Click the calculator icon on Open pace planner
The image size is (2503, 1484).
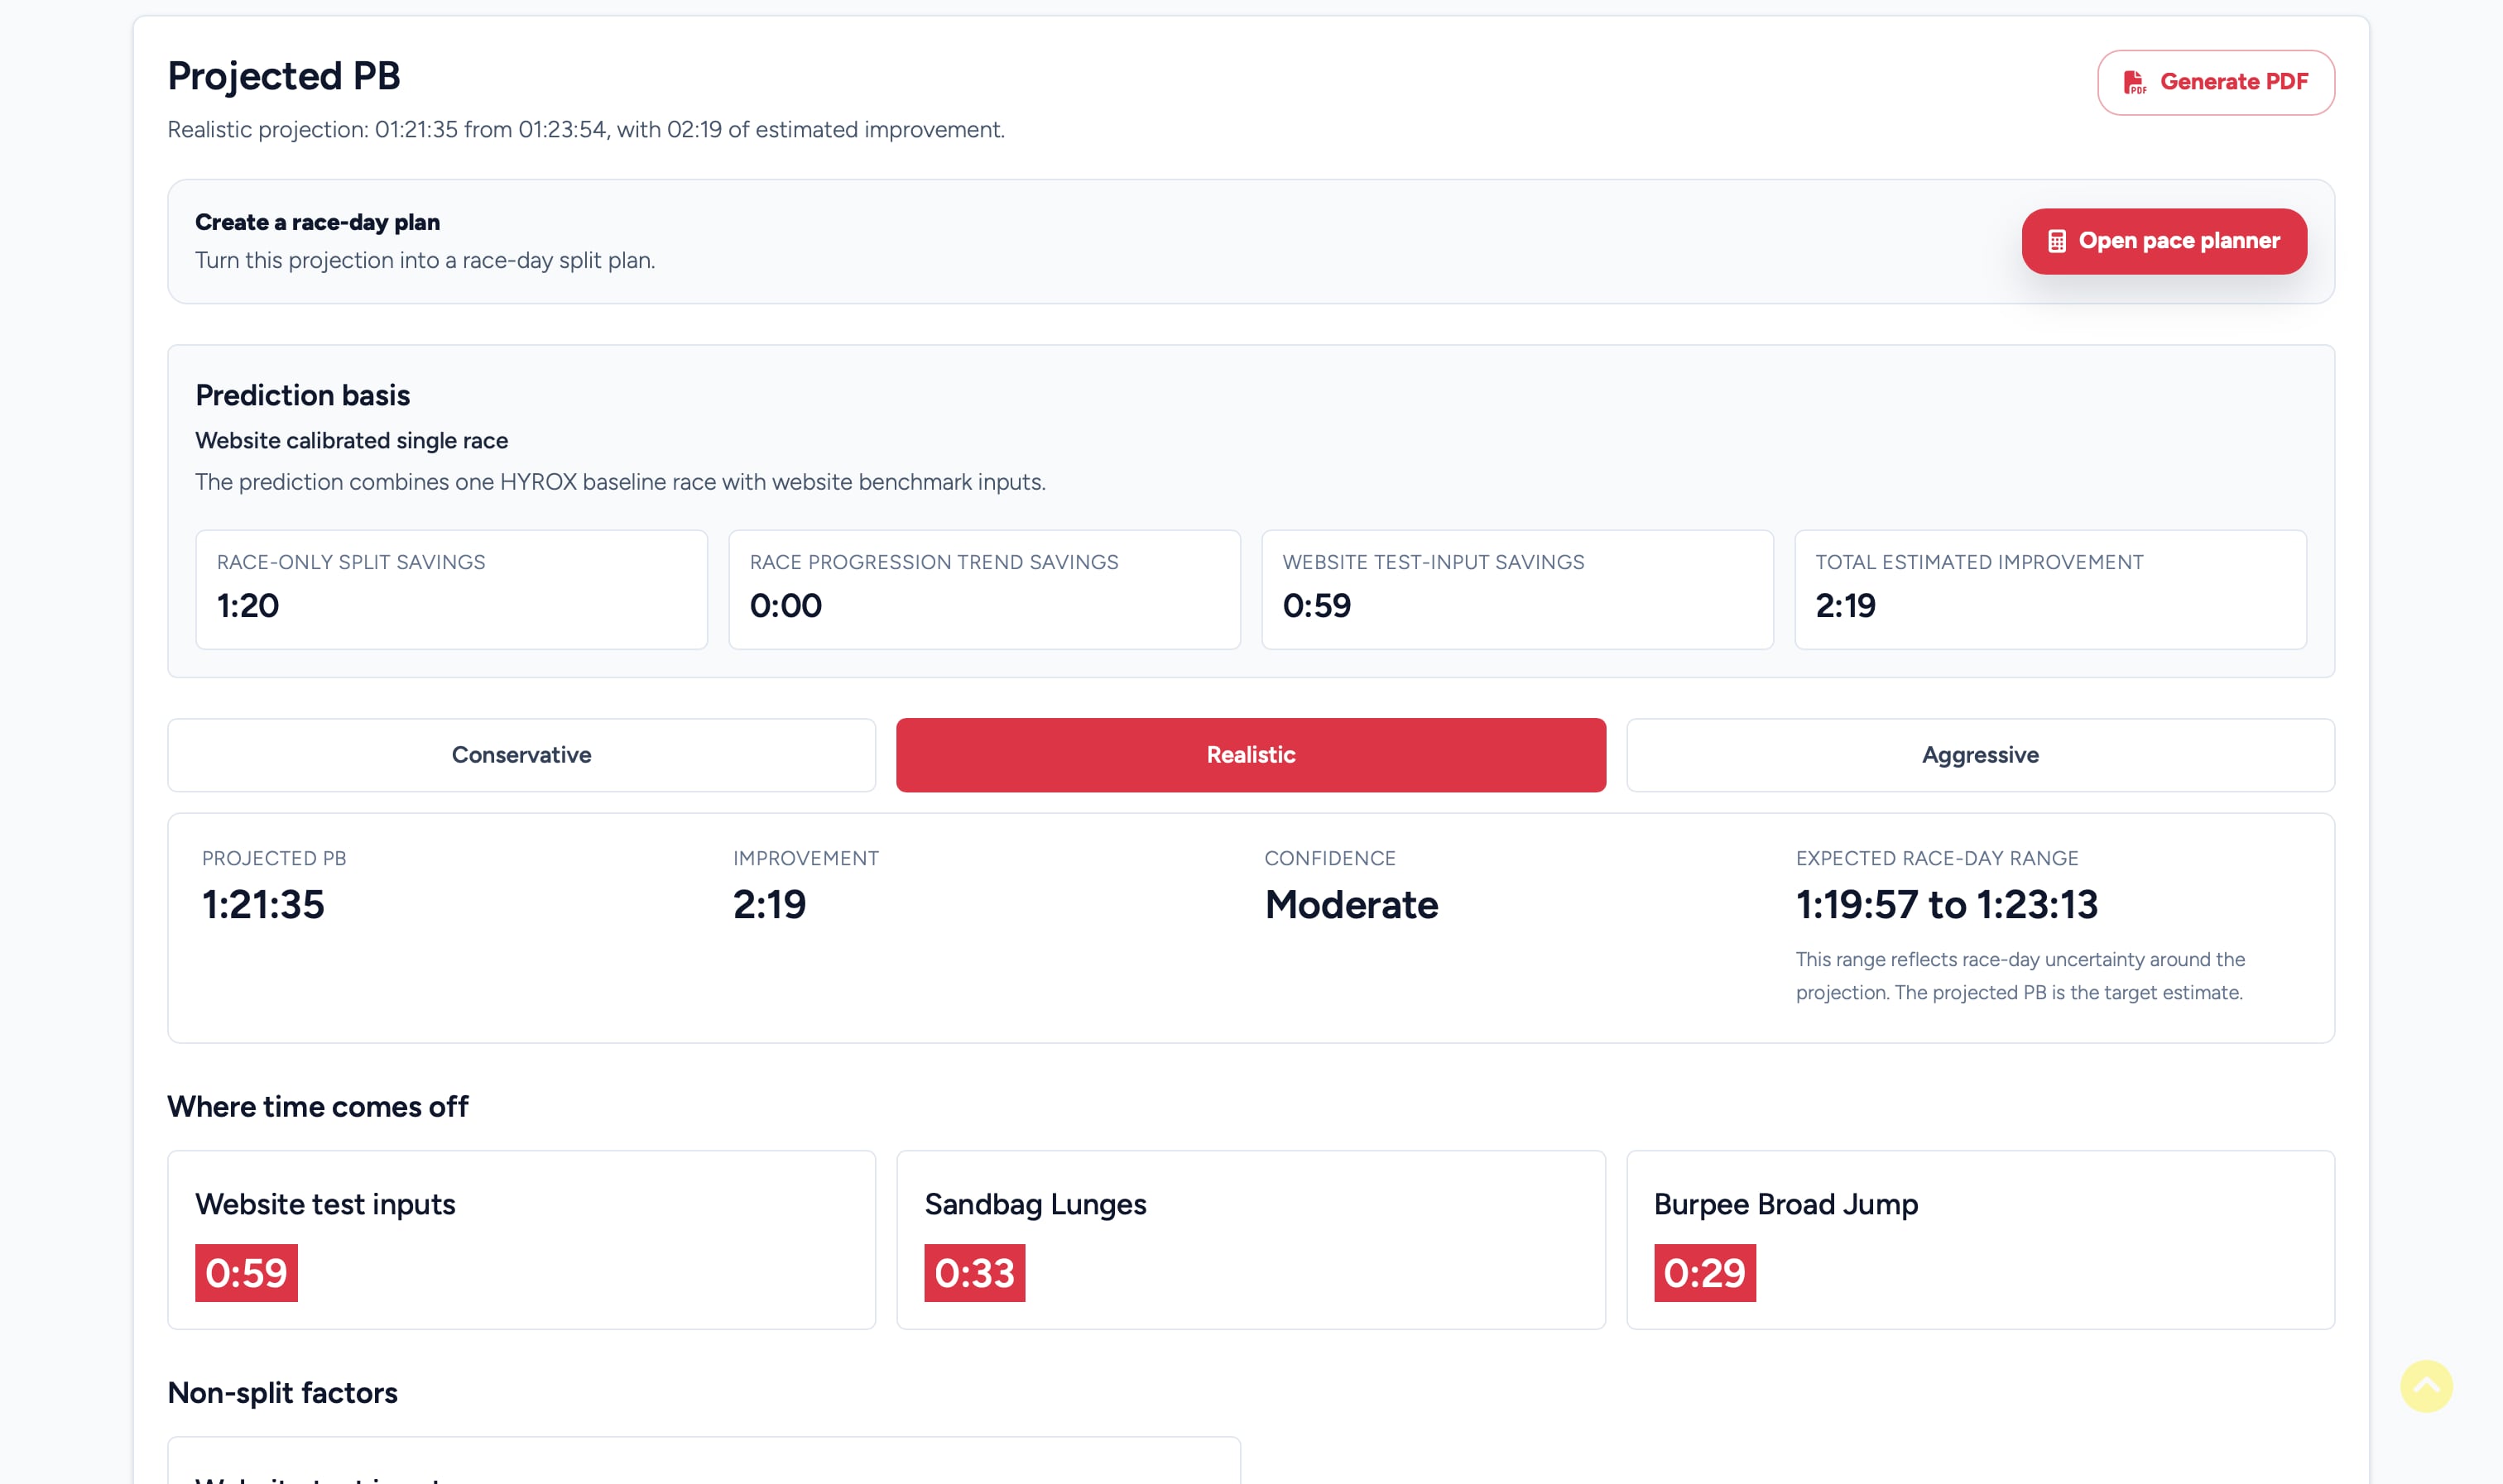pyautogui.click(x=2056, y=241)
